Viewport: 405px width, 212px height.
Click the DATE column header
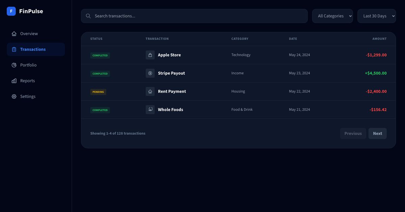pos(293,39)
